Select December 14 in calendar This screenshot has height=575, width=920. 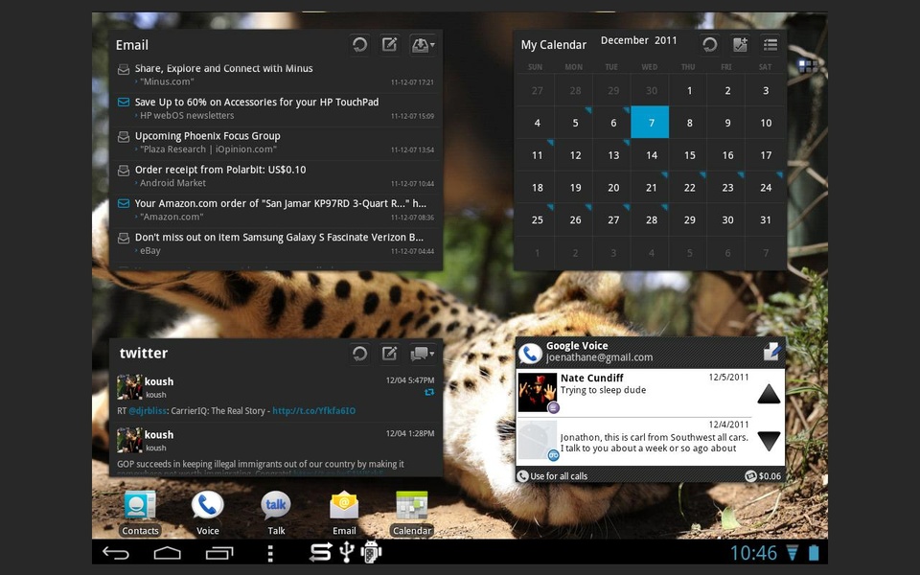(x=650, y=154)
